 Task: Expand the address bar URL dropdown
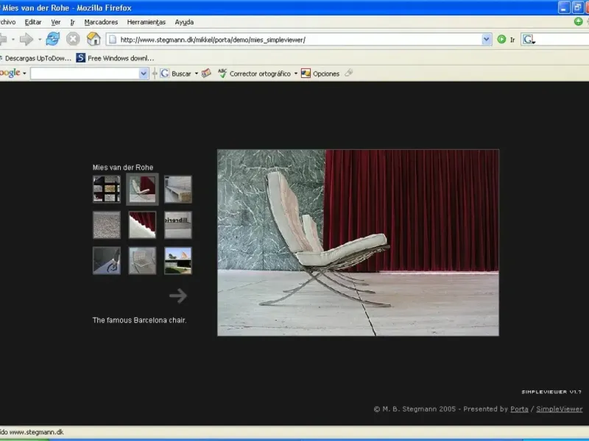(487, 40)
